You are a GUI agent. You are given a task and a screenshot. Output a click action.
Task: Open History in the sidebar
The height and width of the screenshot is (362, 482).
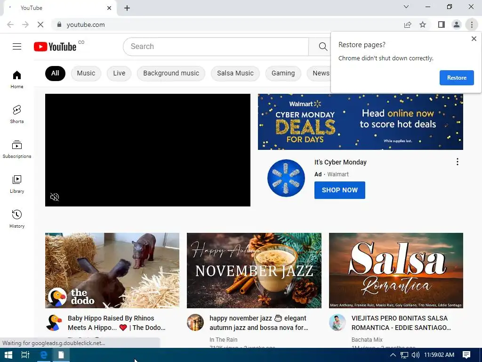(x=17, y=219)
